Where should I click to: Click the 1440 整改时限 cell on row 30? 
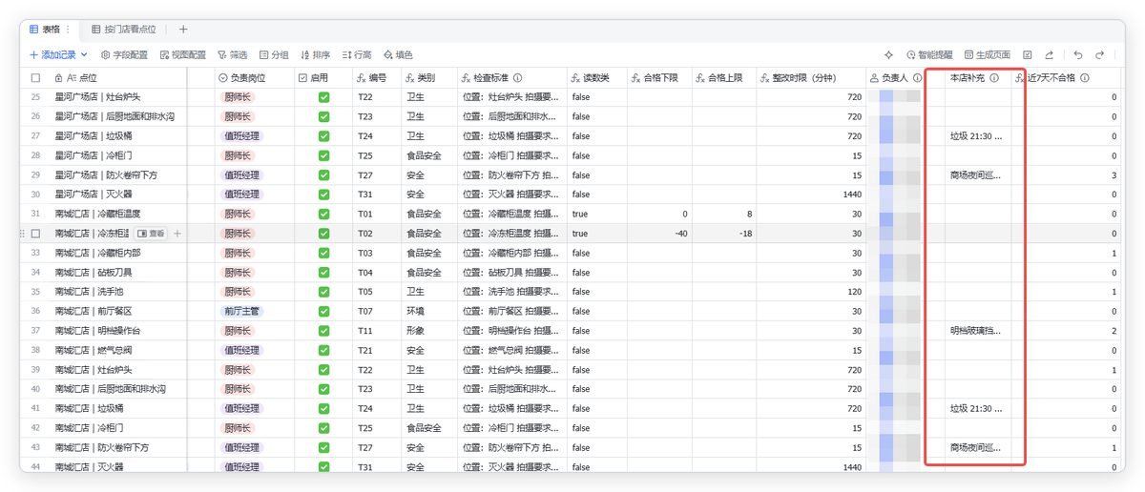coord(811,195)
